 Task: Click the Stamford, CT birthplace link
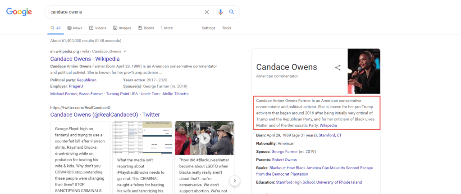[330, 135]
